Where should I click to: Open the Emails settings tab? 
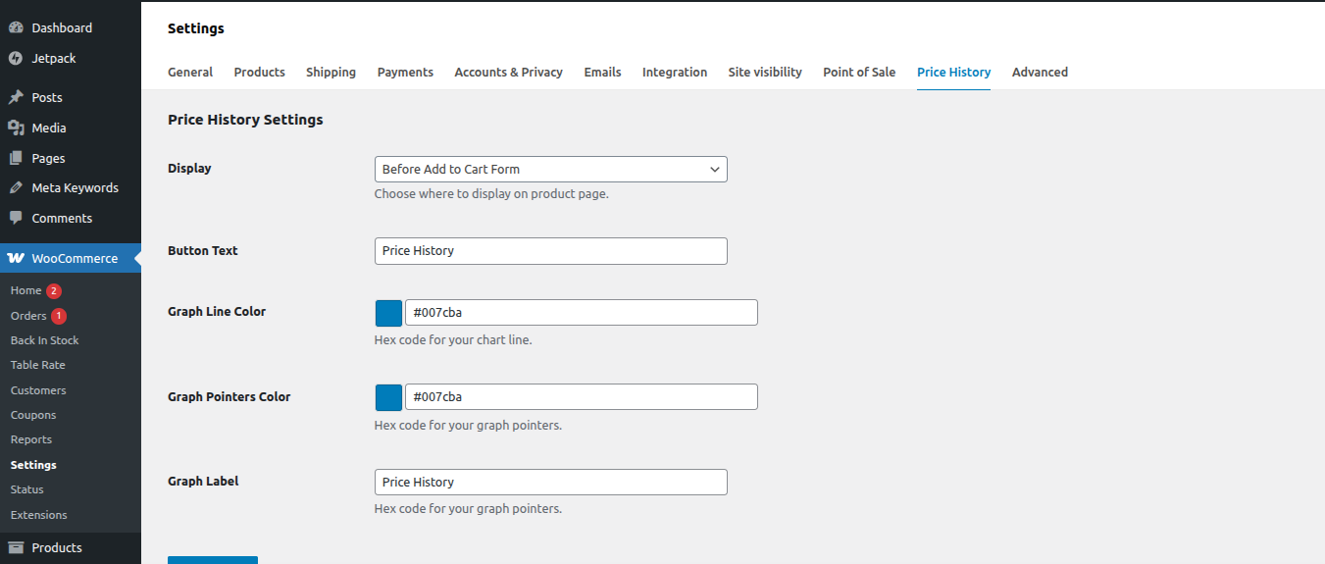click(602, 72)
